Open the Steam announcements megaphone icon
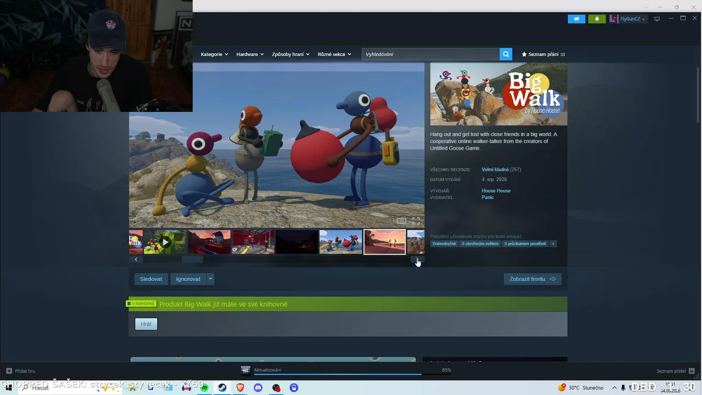This screenshot has height=395, width=702. pos(576,19)
